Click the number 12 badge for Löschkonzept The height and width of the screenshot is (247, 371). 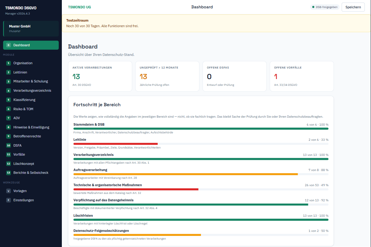pyautogui.click(x=8, y=164)
